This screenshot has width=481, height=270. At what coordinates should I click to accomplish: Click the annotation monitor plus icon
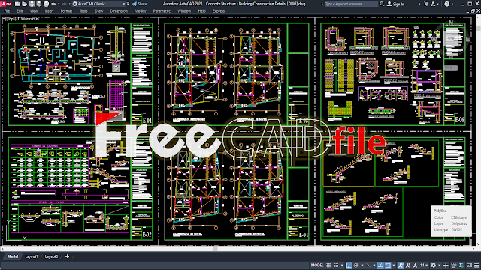446,265
